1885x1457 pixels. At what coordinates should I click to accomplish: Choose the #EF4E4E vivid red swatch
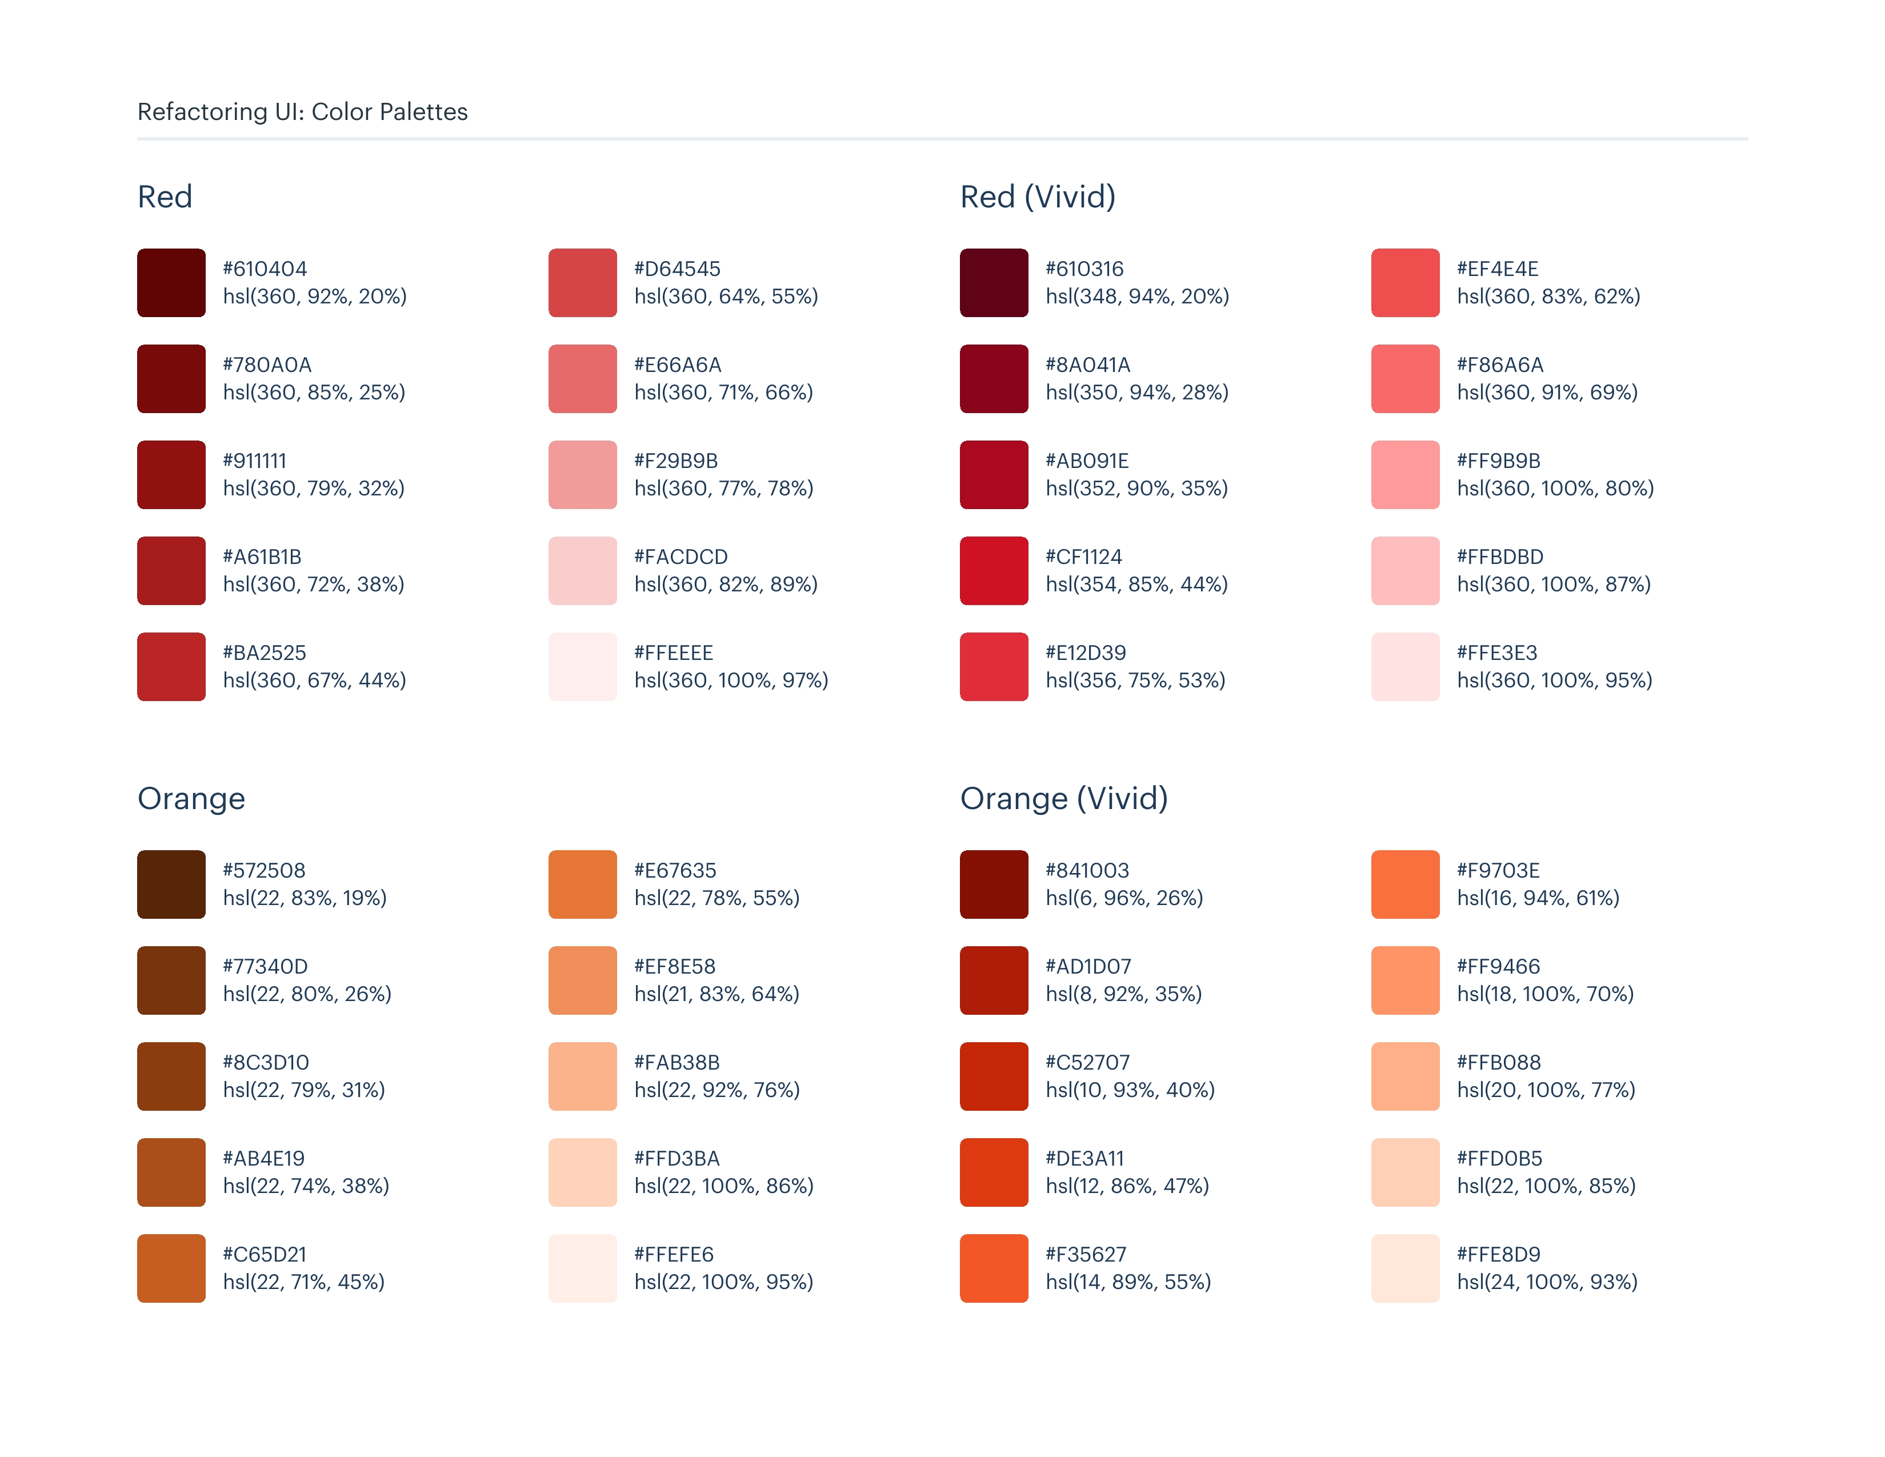1405,283
